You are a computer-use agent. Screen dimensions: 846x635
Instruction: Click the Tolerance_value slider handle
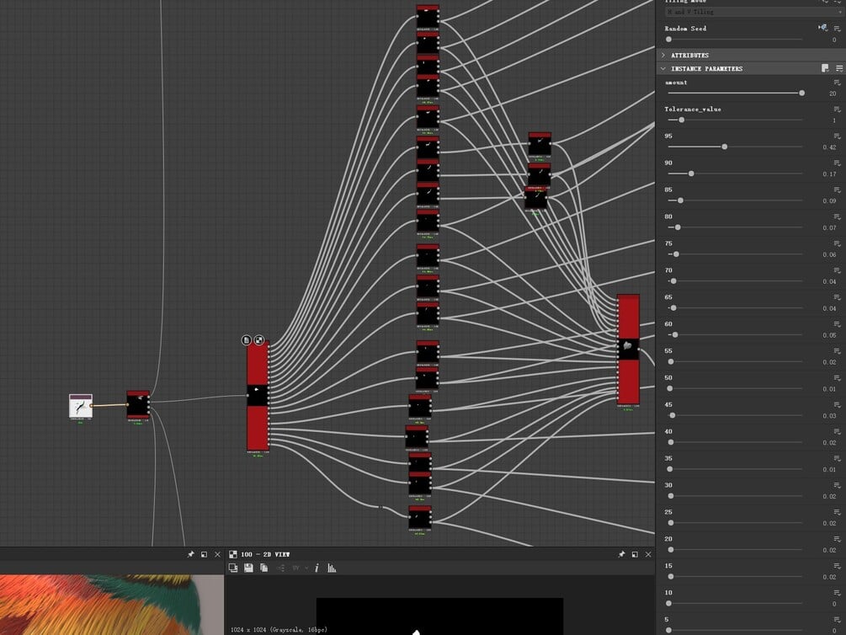tap(682, 120)
